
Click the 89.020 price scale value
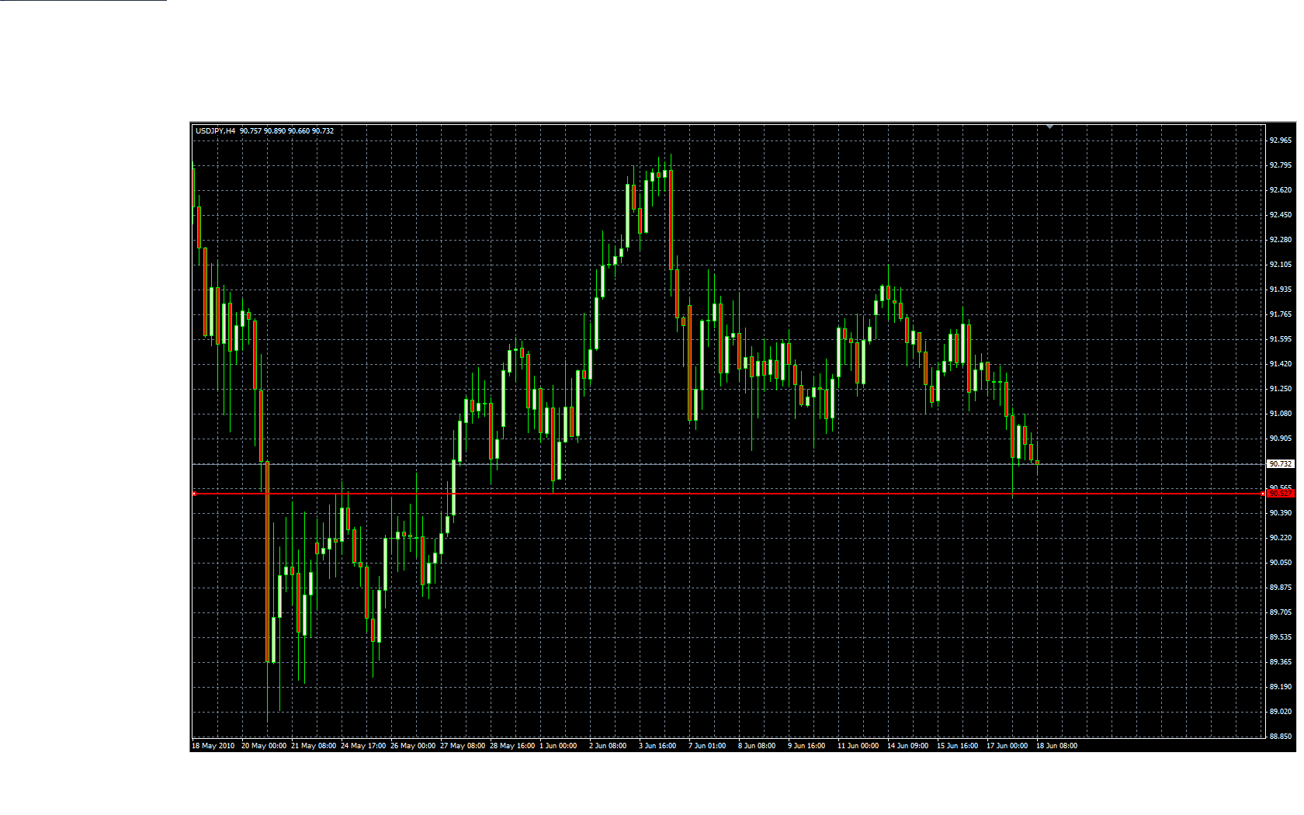point(1281,712)
